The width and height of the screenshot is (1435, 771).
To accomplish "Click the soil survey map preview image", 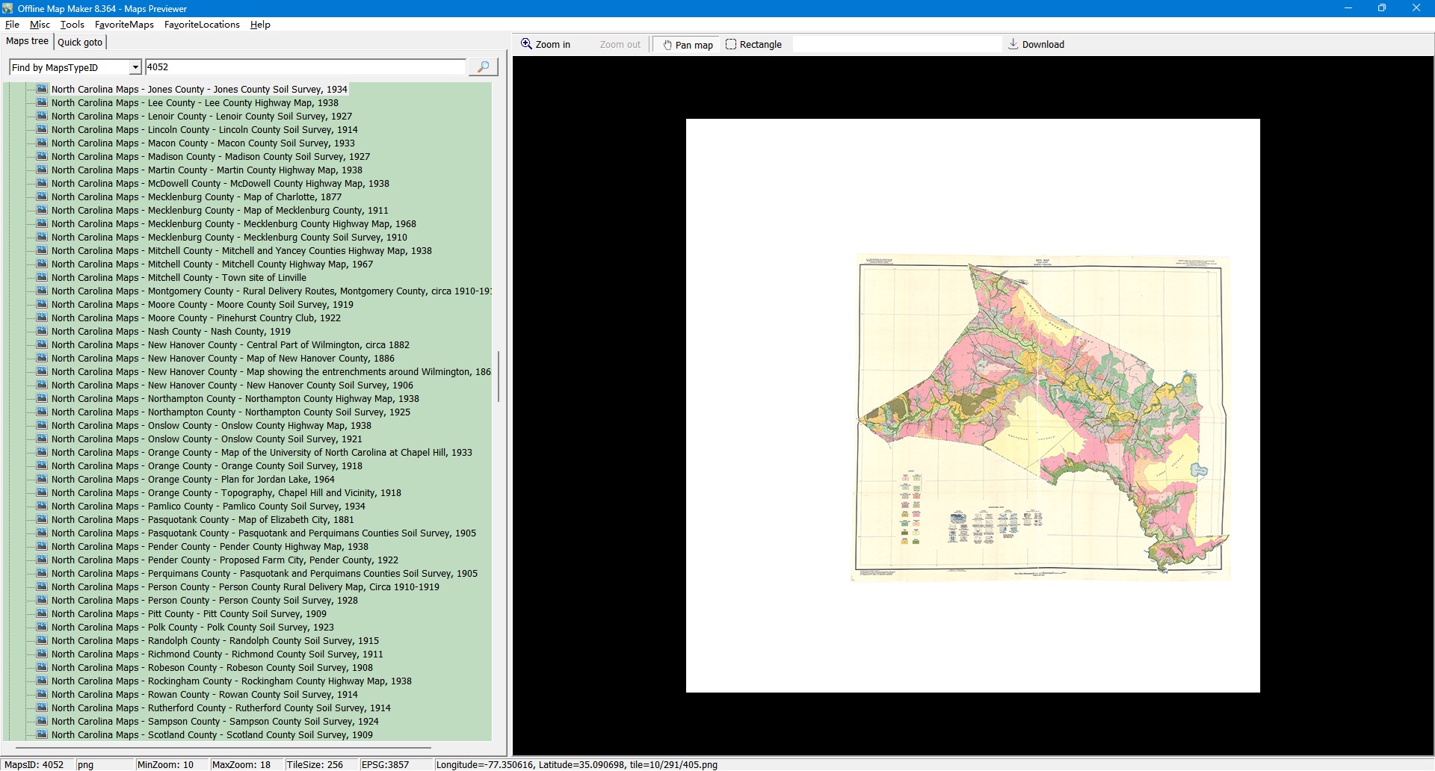I will tap(1040, 418).
